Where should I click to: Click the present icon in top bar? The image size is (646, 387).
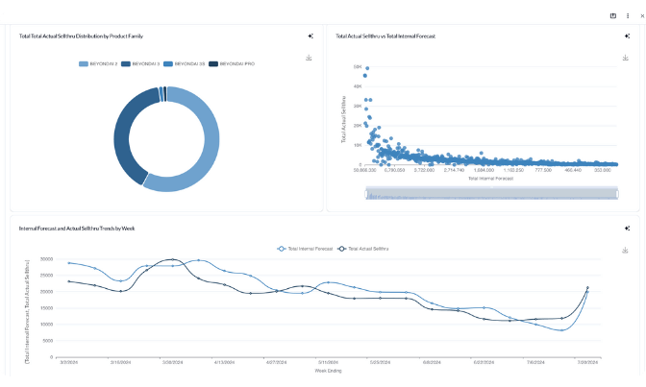point(613,15)
